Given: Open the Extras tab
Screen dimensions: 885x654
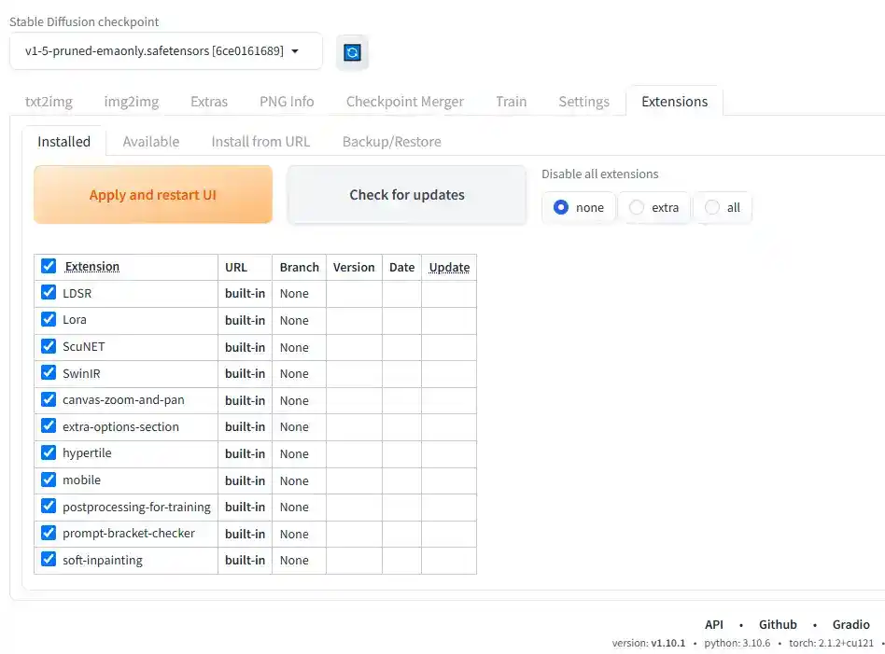Looking at the screenshot, I should coord(209,102).
